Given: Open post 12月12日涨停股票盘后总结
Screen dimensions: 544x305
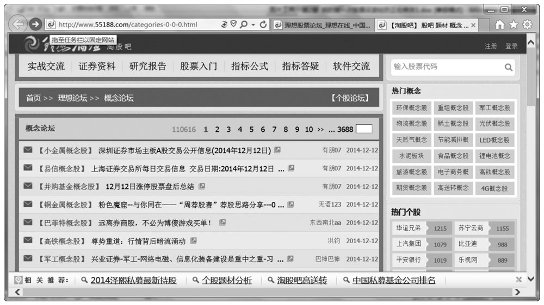Looking at the screenshot, I should point(150,187).
